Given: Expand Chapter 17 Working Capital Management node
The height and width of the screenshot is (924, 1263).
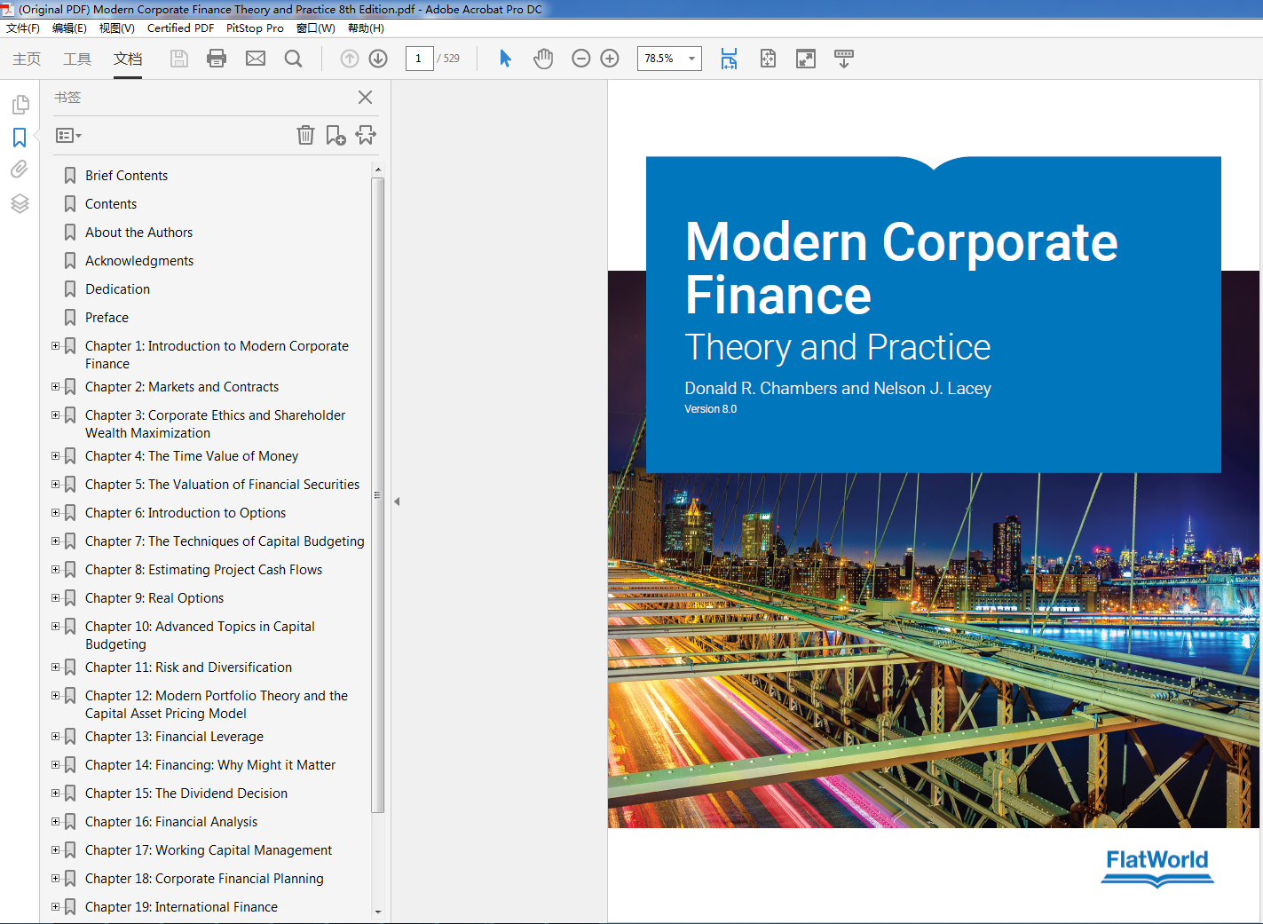Looking at the screenshot, I should [x=55, y=849].
